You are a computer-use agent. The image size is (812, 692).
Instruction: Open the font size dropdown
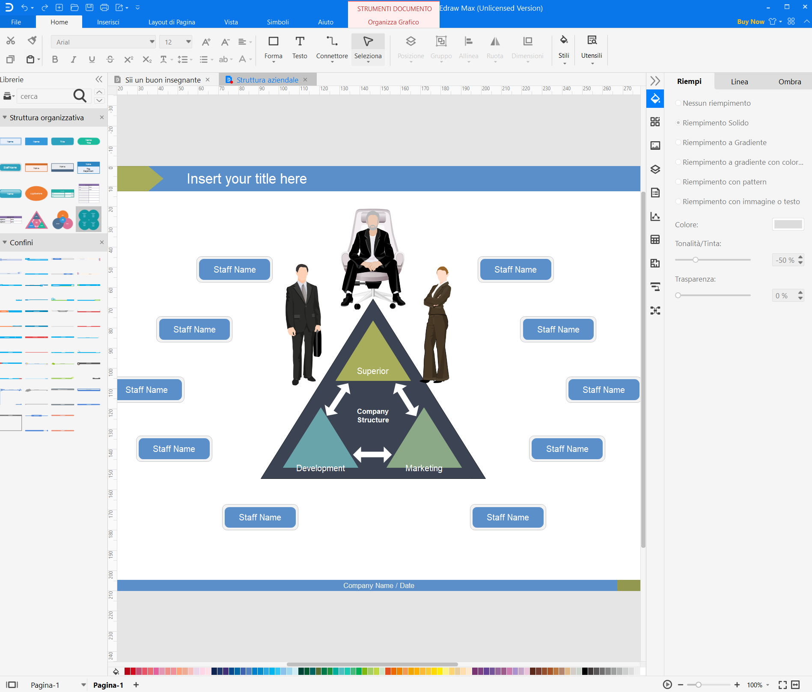coord(188,42)
